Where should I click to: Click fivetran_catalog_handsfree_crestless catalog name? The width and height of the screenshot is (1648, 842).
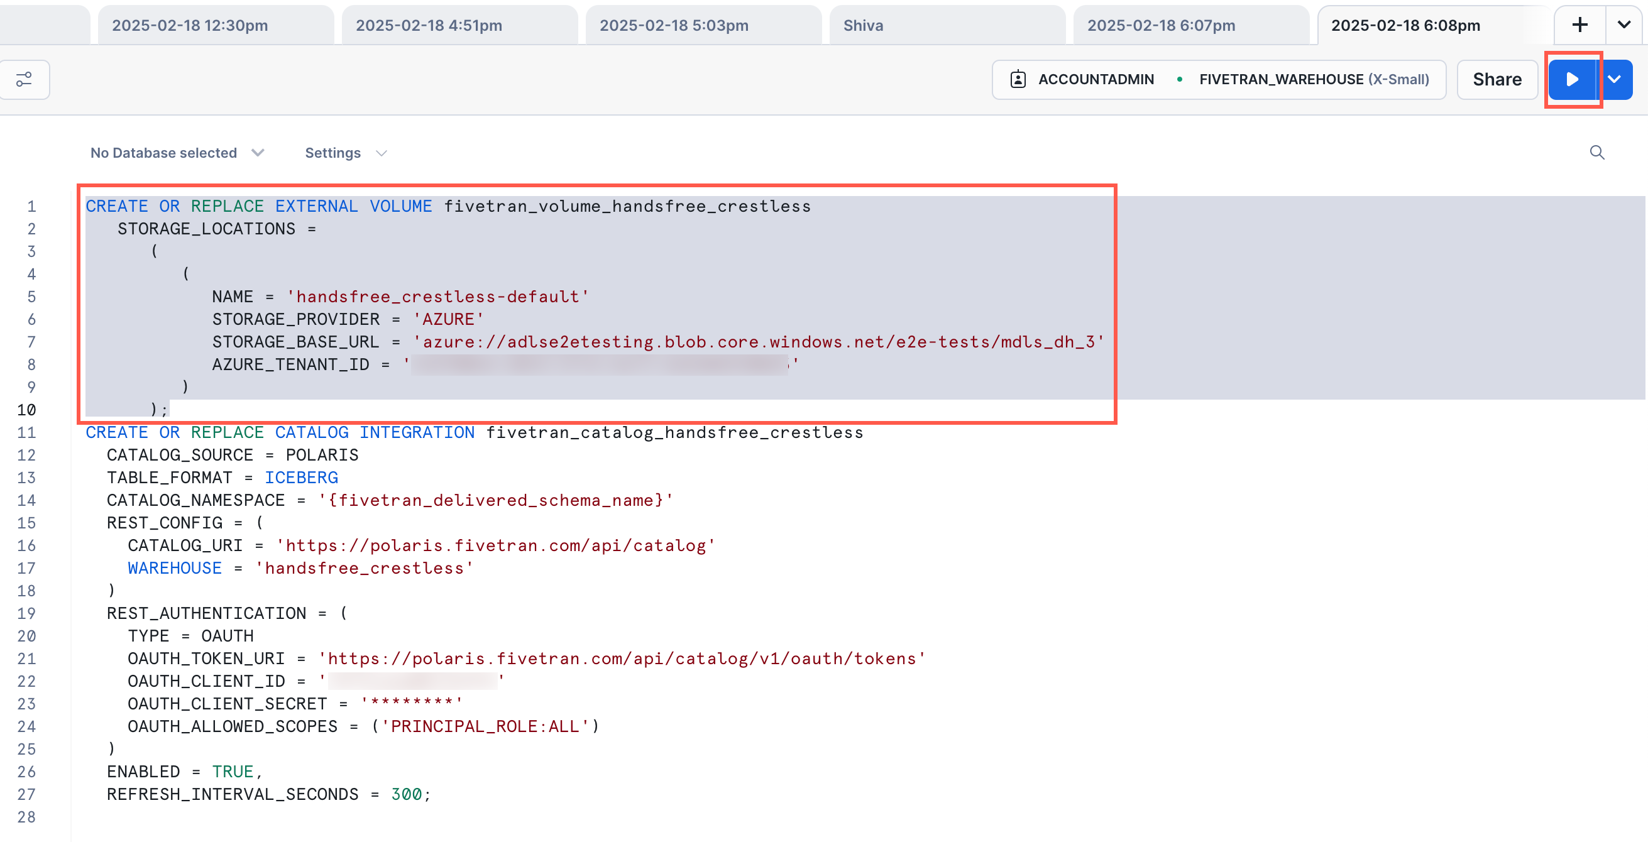pos(674,432)
